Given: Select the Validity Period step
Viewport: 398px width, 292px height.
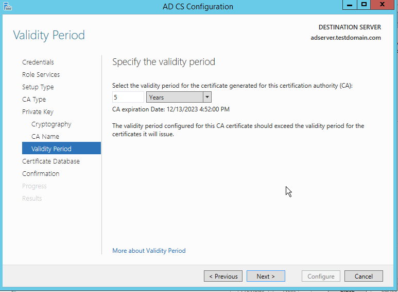Looking at the screenshot, I should pos(51,149).
